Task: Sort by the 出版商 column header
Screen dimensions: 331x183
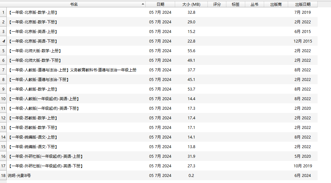Action: 276,4
